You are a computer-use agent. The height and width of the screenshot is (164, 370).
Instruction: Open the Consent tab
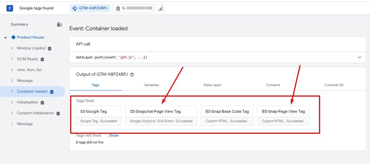pos(273,85)
